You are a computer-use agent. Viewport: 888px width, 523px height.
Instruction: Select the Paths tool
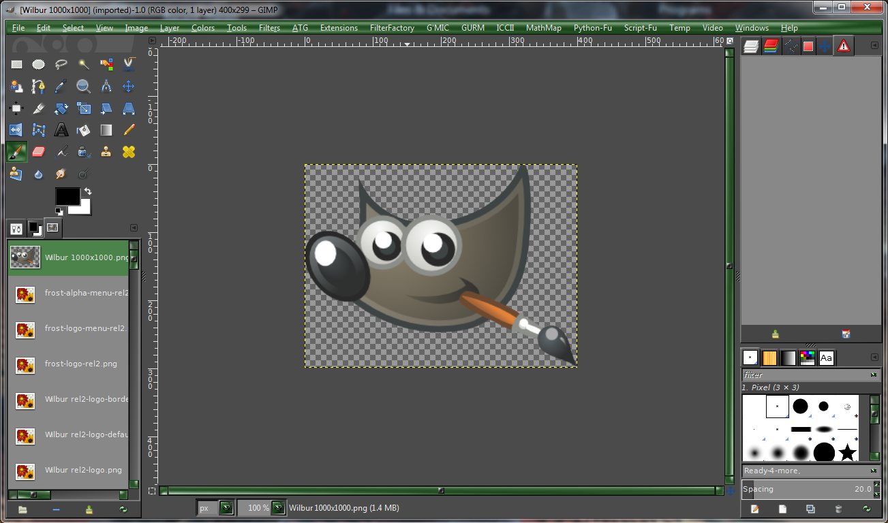(38, 86)
